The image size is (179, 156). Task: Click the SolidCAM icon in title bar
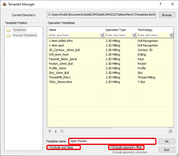tap(4, 4)
